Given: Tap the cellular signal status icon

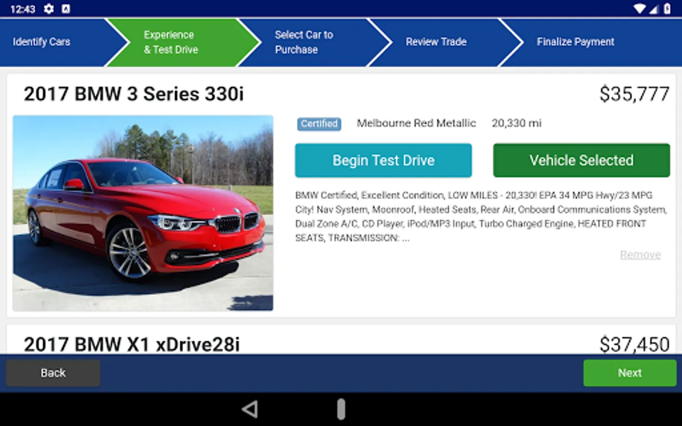Looking at the screenshot, I should click(654, 9).
